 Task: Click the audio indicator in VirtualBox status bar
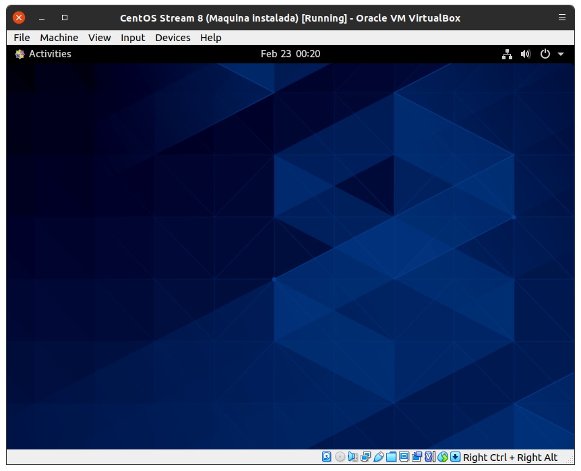pos(353,457)
